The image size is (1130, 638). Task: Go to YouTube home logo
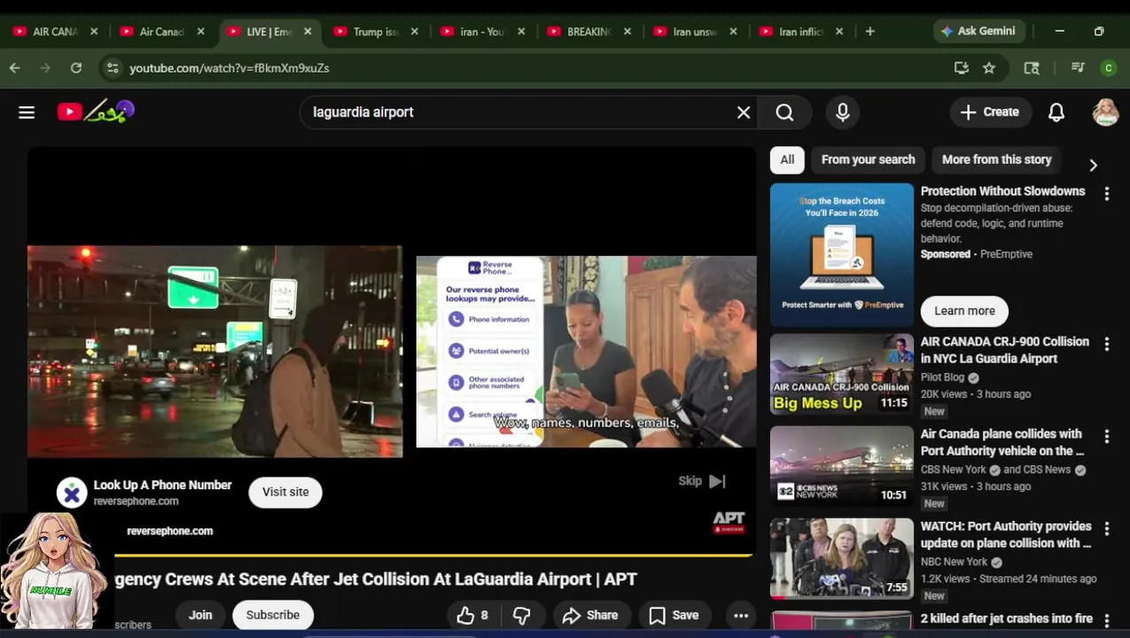pyautogui.click(x=96, y=112)
